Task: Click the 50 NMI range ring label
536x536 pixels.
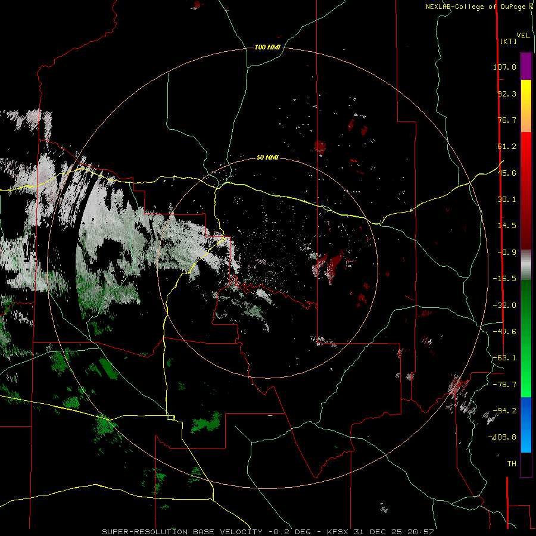Action: coord(267,157)
